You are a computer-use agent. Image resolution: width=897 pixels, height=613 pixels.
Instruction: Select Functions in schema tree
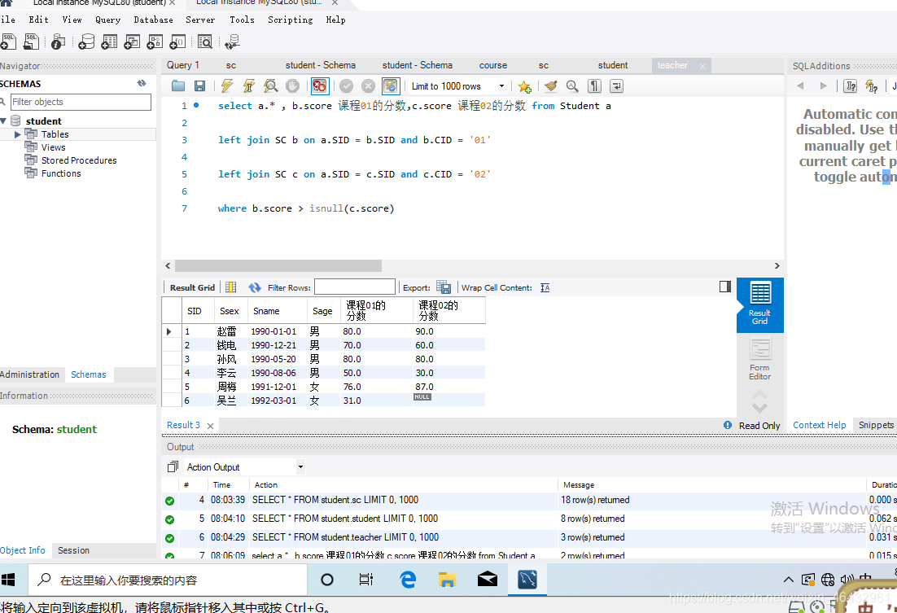click(x=61, y=173)
